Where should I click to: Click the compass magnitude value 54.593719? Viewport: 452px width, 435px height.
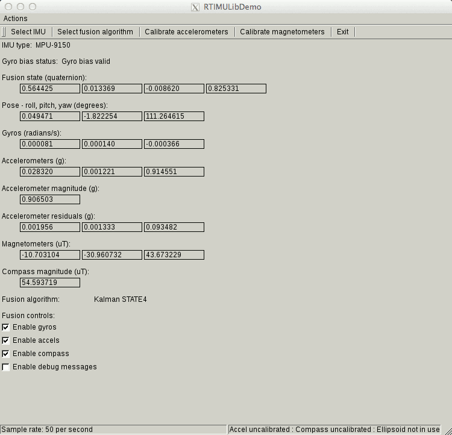tap(49, 283)
